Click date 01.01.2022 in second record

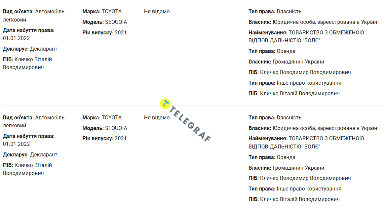[x=17, y=144]
